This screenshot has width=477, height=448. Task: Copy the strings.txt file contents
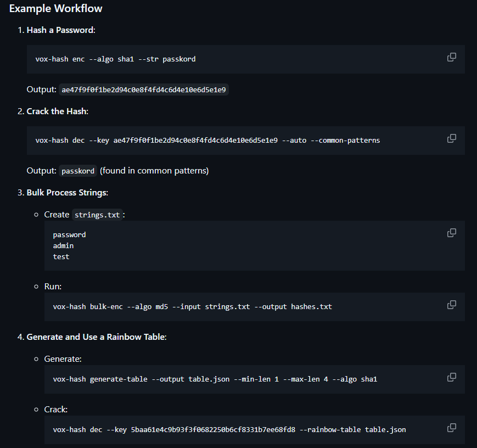452,233
